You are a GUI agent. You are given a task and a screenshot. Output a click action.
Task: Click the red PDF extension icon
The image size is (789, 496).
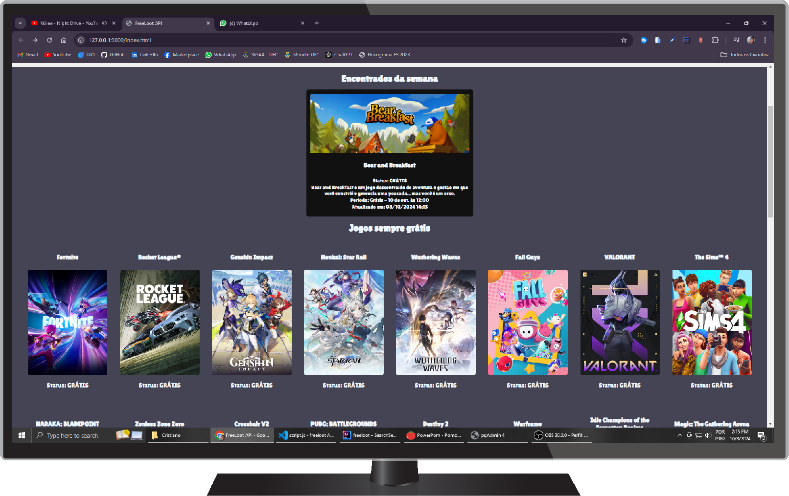700,40
